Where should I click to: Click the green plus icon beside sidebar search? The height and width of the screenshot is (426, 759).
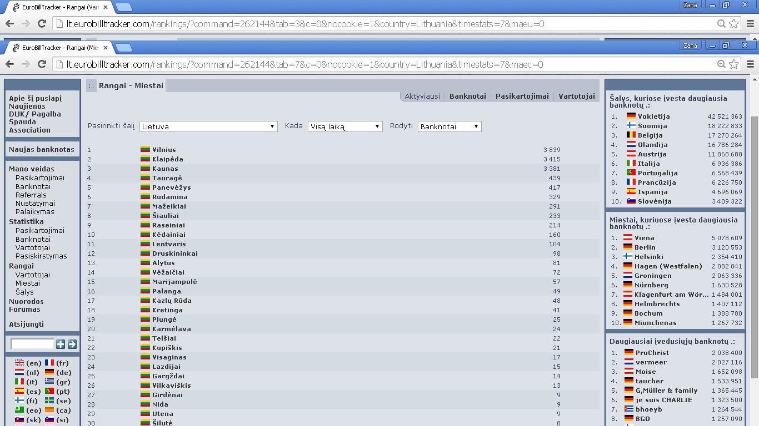tap(61, 344)
